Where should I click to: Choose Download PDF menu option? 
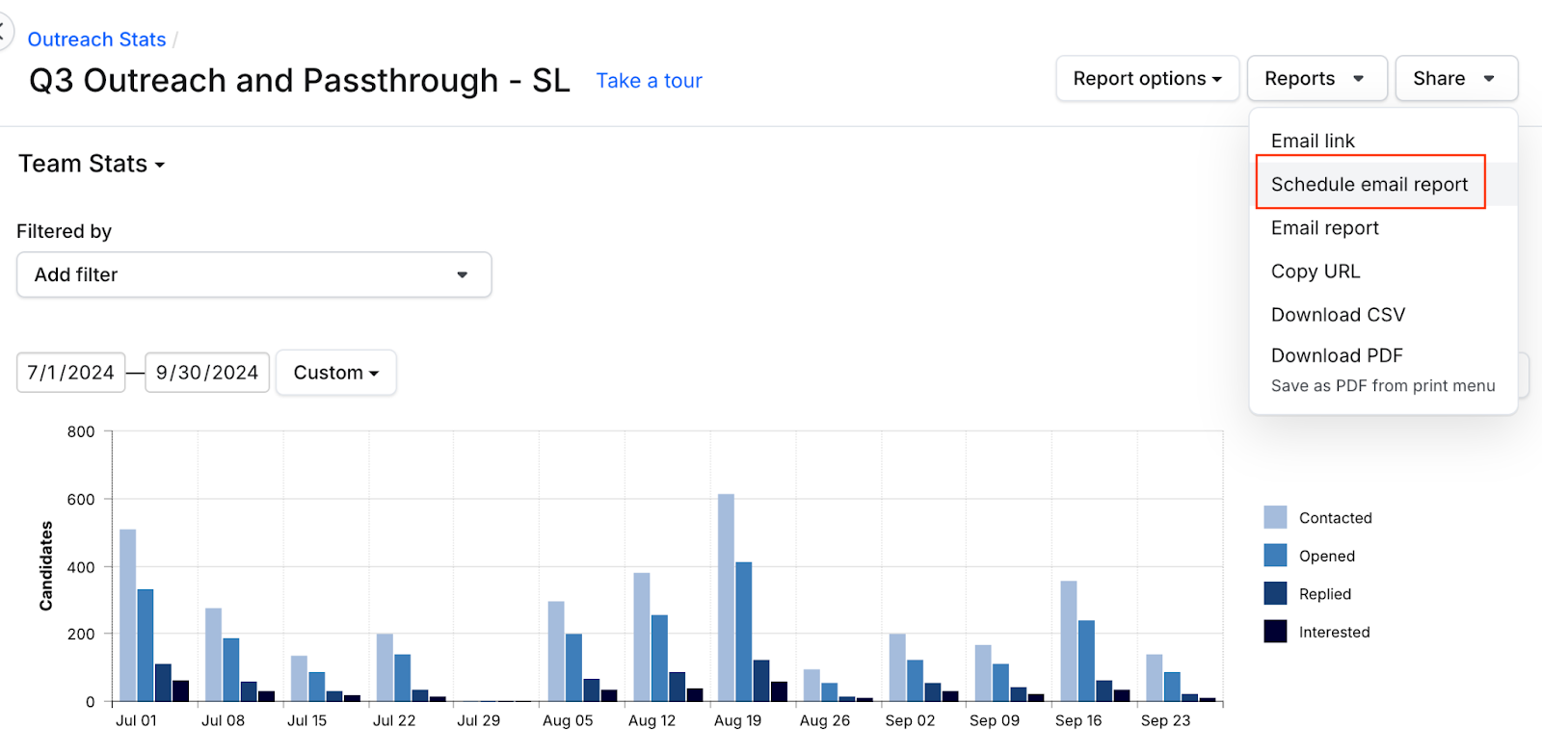tap(1337, 356)
